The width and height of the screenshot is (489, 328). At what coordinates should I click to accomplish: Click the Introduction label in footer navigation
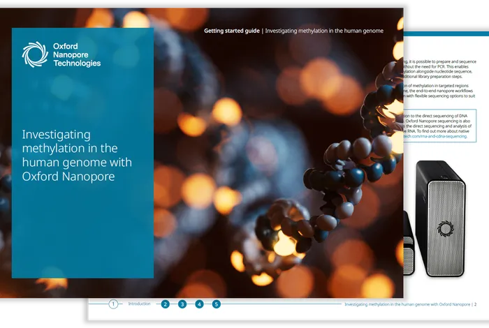pyautogui.click(x=139, y=304)
